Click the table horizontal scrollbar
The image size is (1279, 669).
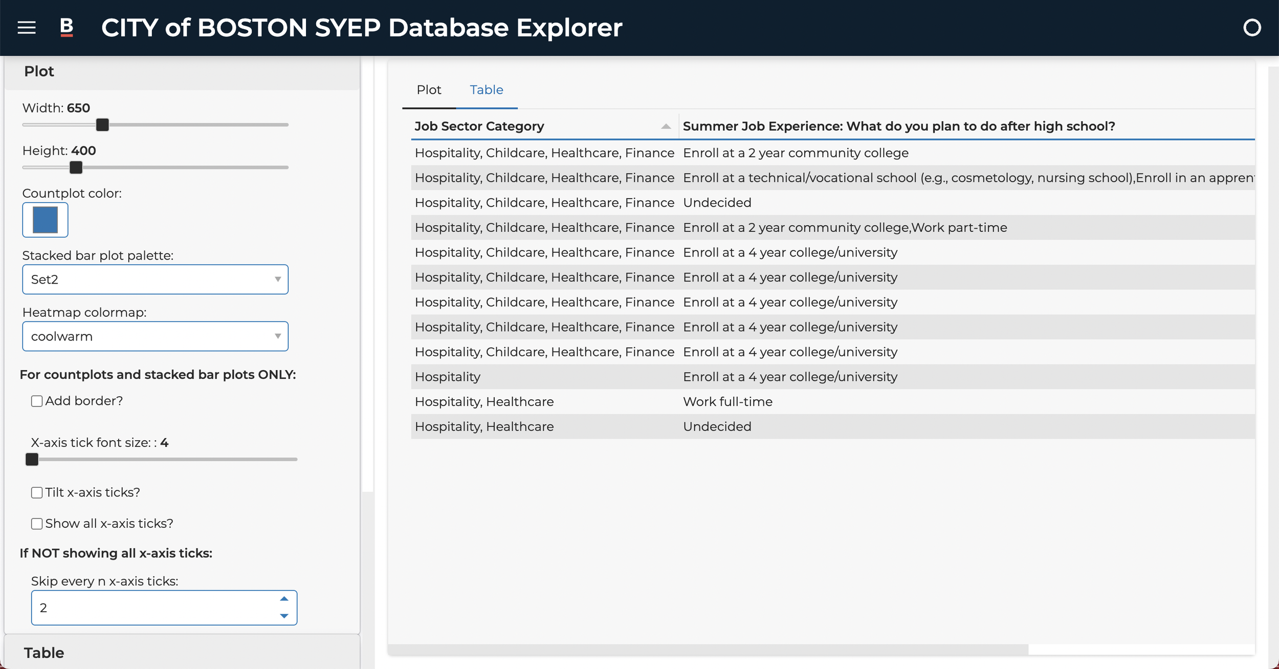[708, 649]
